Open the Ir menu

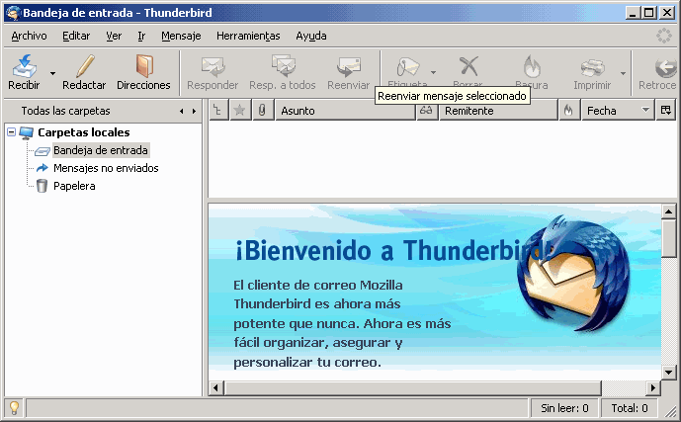coord(141,36)
